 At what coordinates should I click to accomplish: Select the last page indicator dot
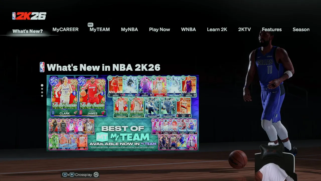coord(42,96)
